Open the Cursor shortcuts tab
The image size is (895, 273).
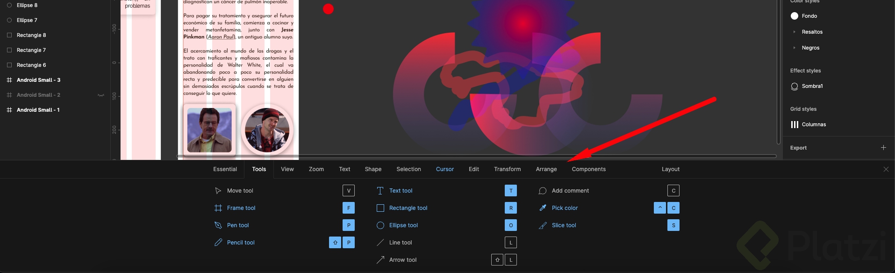pyautogui.click(x=445, y=169)
